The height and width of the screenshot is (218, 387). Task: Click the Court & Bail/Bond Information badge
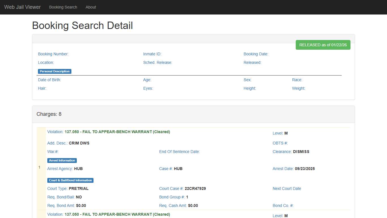coord(70,180)
